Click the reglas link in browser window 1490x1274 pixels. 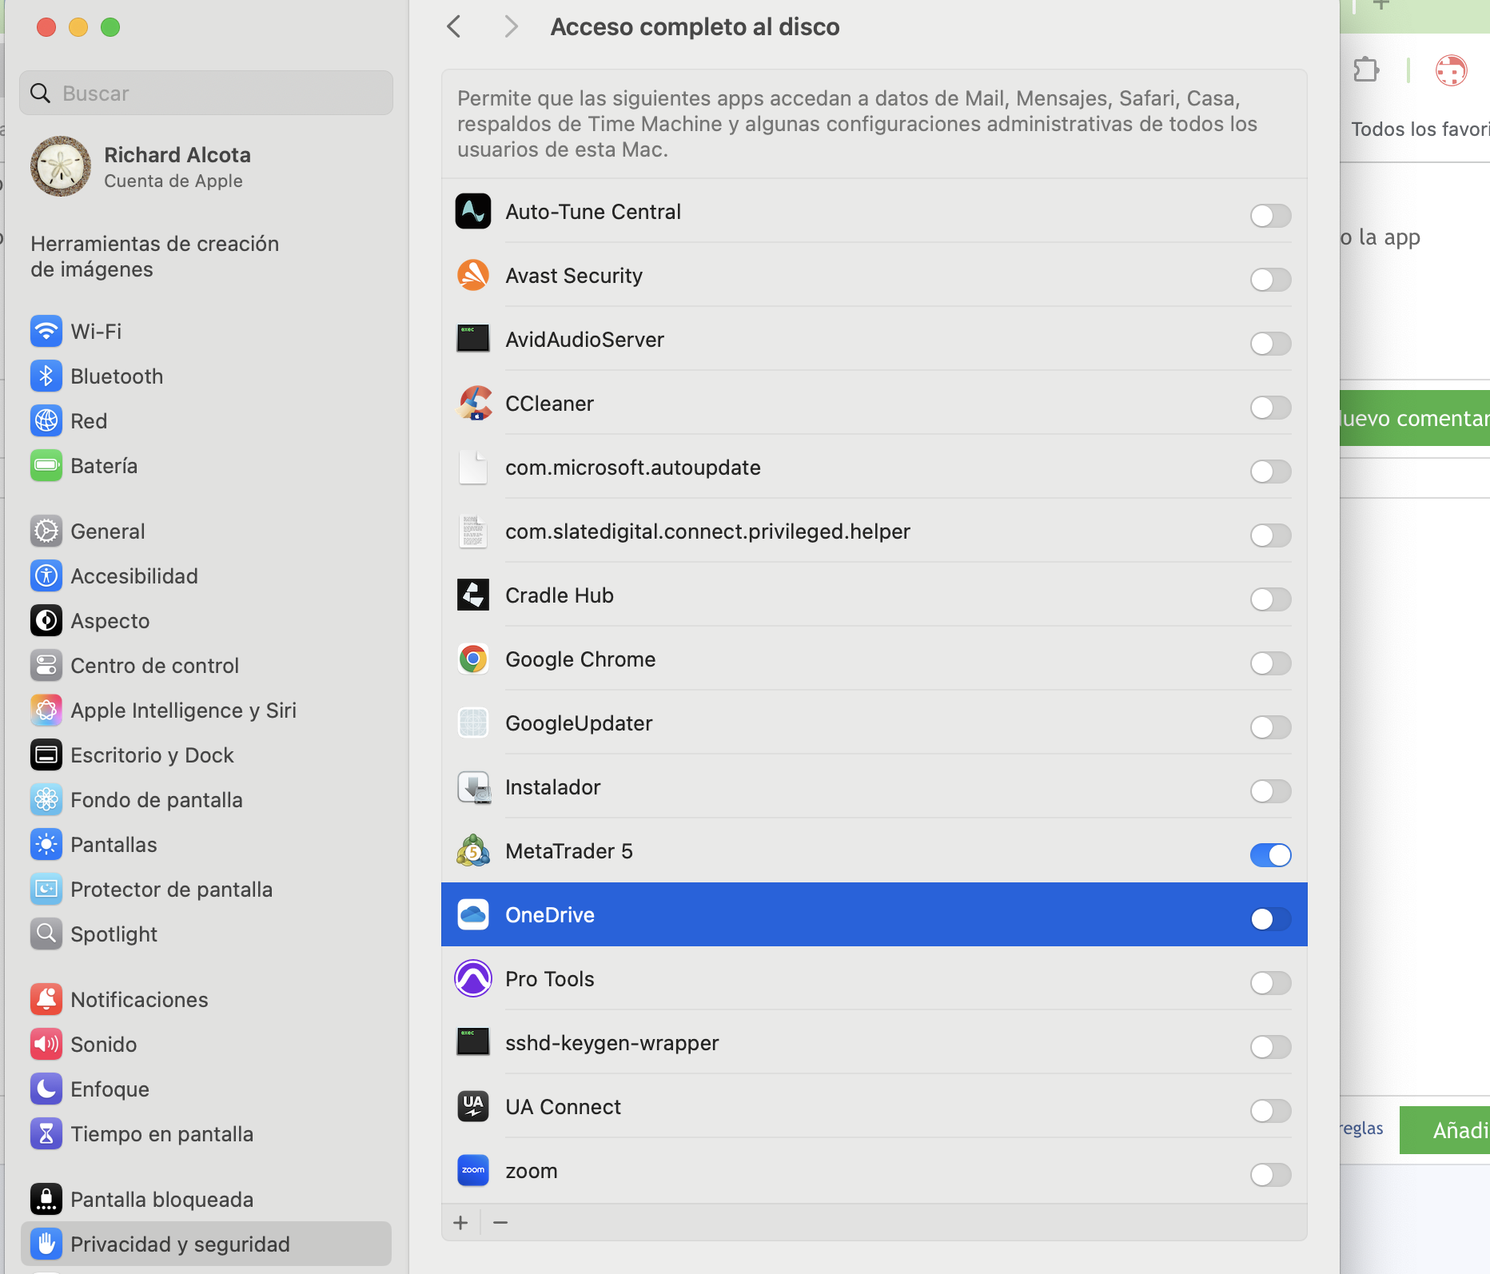click(x=1362, y=1129)
